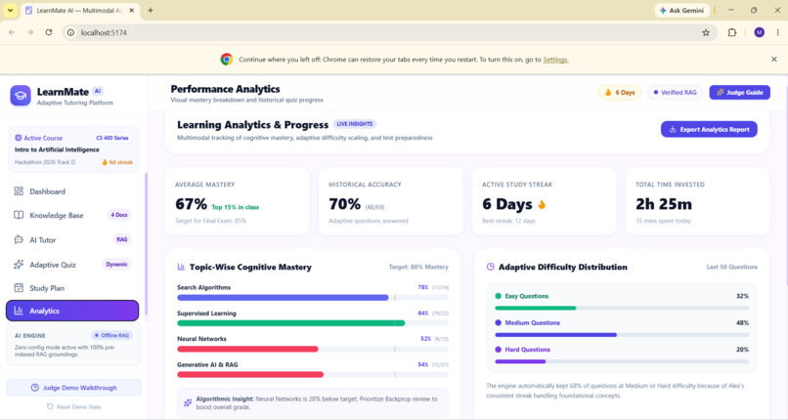
Task: Click the Ask Gemini button
Action: tap(682, 10)
